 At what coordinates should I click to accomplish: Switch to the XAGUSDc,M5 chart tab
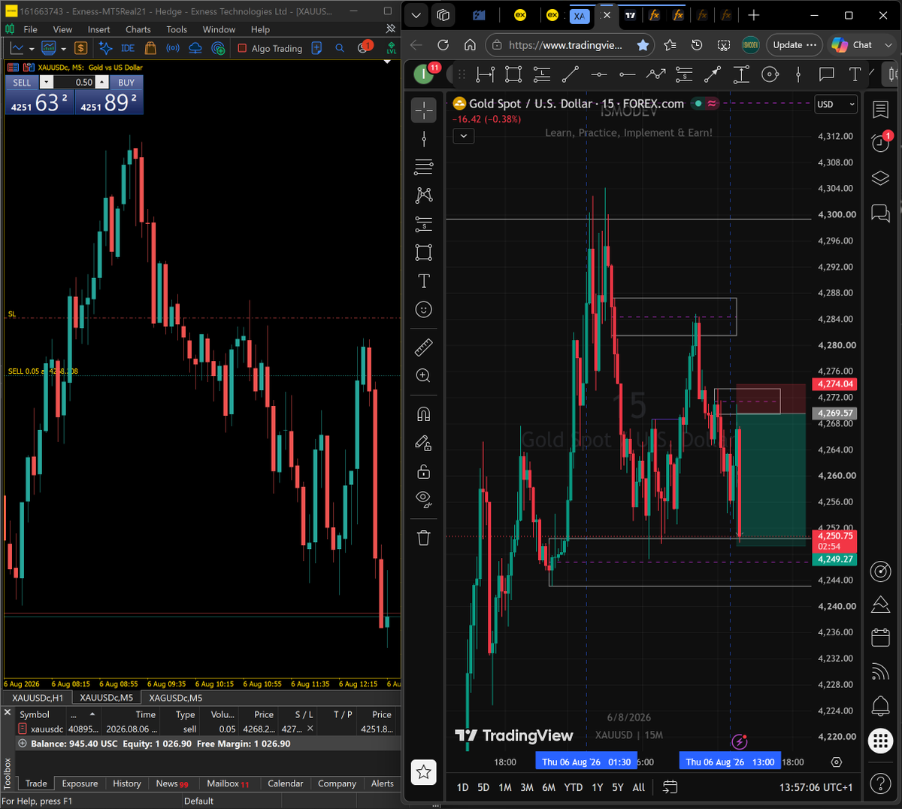pyautogui.click(x=176, y=698)
